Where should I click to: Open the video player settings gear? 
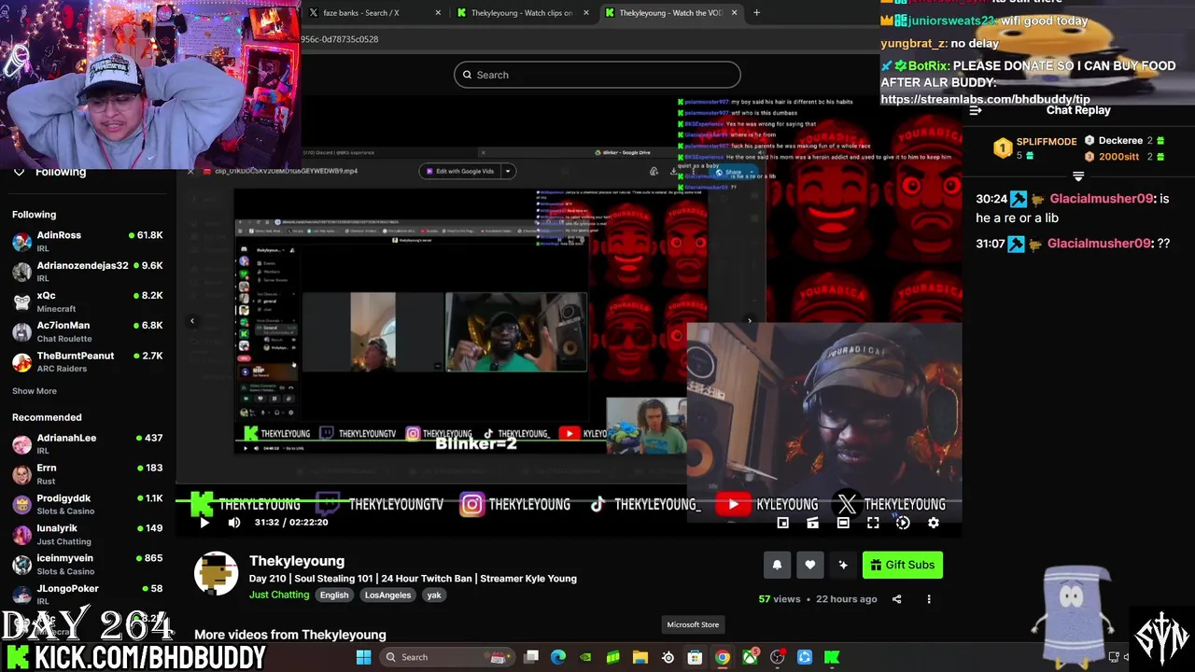coord(933,524)
